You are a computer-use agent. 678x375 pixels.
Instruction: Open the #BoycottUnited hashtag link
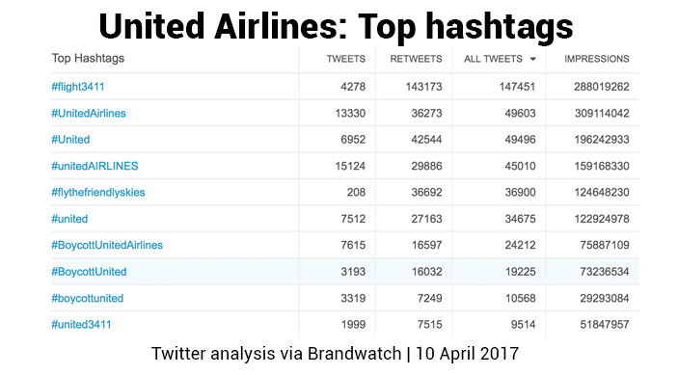[89, 272]
